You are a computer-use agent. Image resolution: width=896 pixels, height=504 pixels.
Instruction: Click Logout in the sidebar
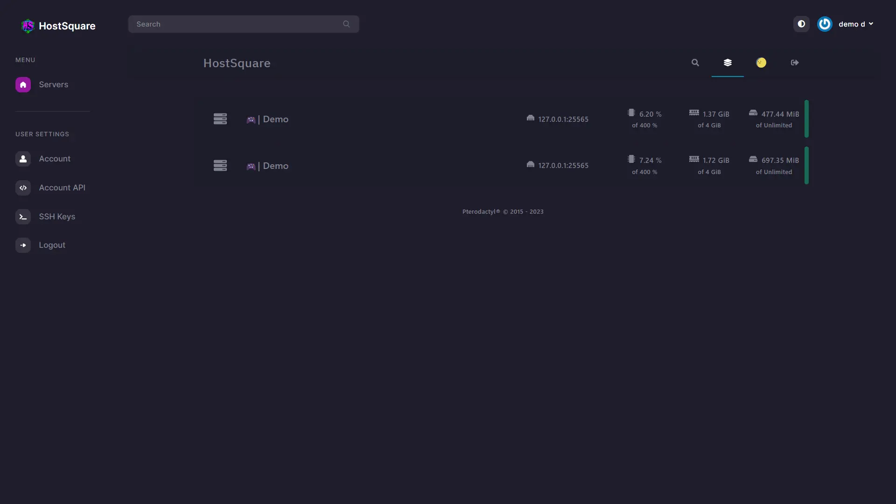point(52,245)
